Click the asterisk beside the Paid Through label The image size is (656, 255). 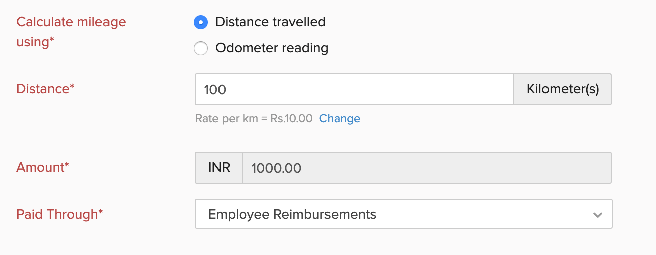click(101, 212)
